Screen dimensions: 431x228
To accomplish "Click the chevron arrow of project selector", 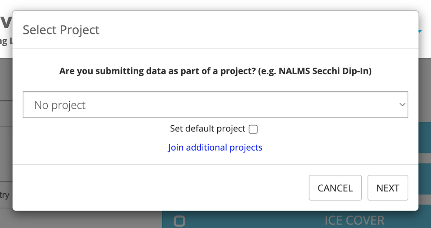I will (x=402, y=105).
